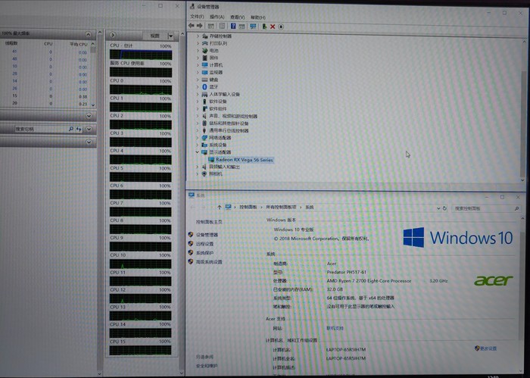The width and height of the screenshot is (530, 378).
Task: Open the 查看(V) menu in Device Manager
Action: 237,17
